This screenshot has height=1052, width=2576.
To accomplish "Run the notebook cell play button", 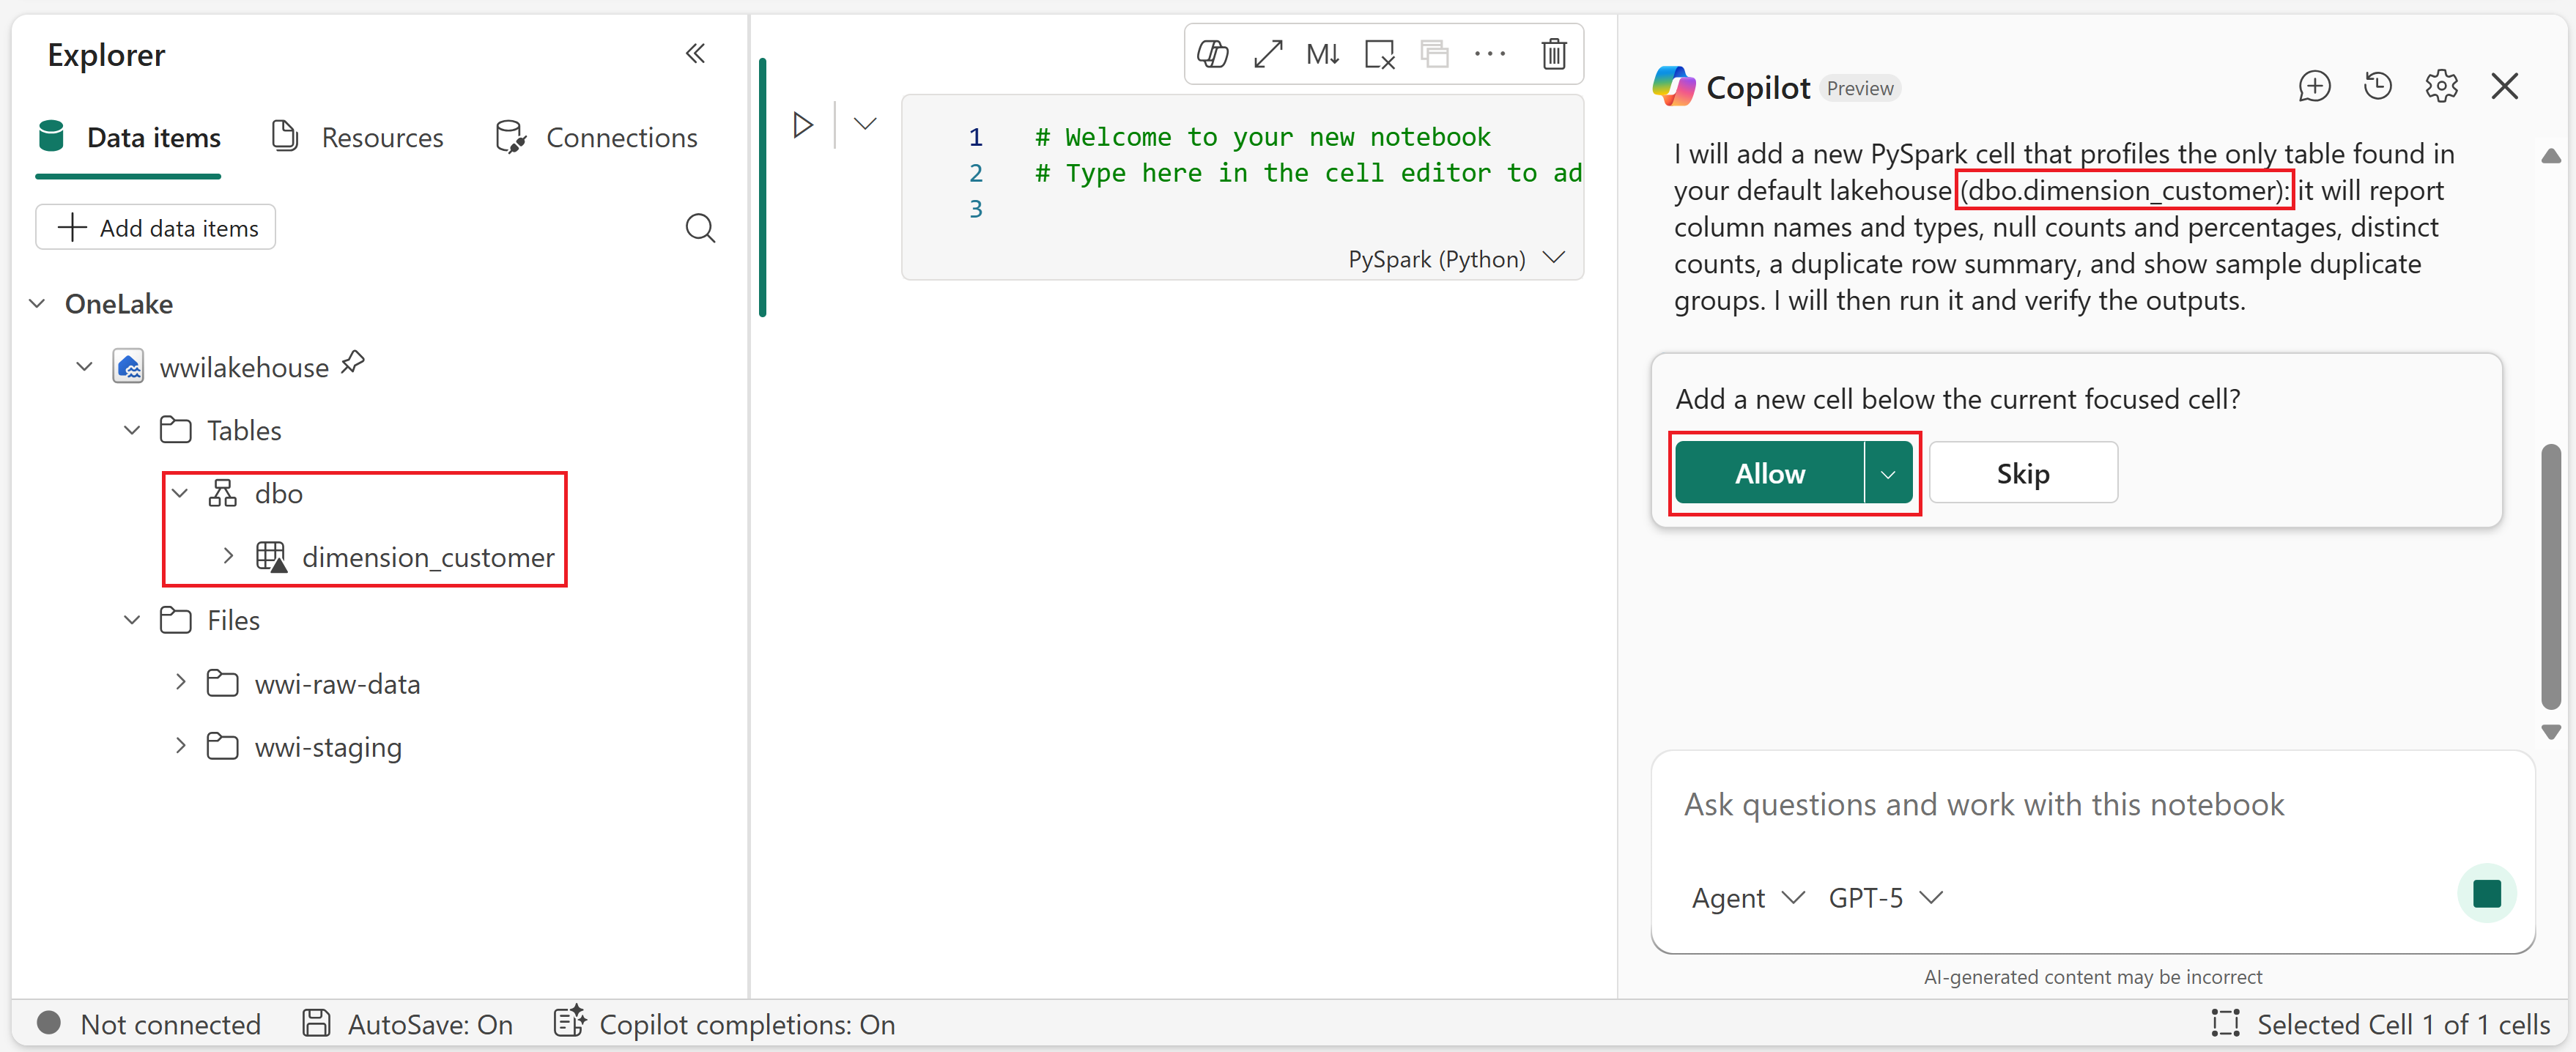I will [x=802, y=125].
